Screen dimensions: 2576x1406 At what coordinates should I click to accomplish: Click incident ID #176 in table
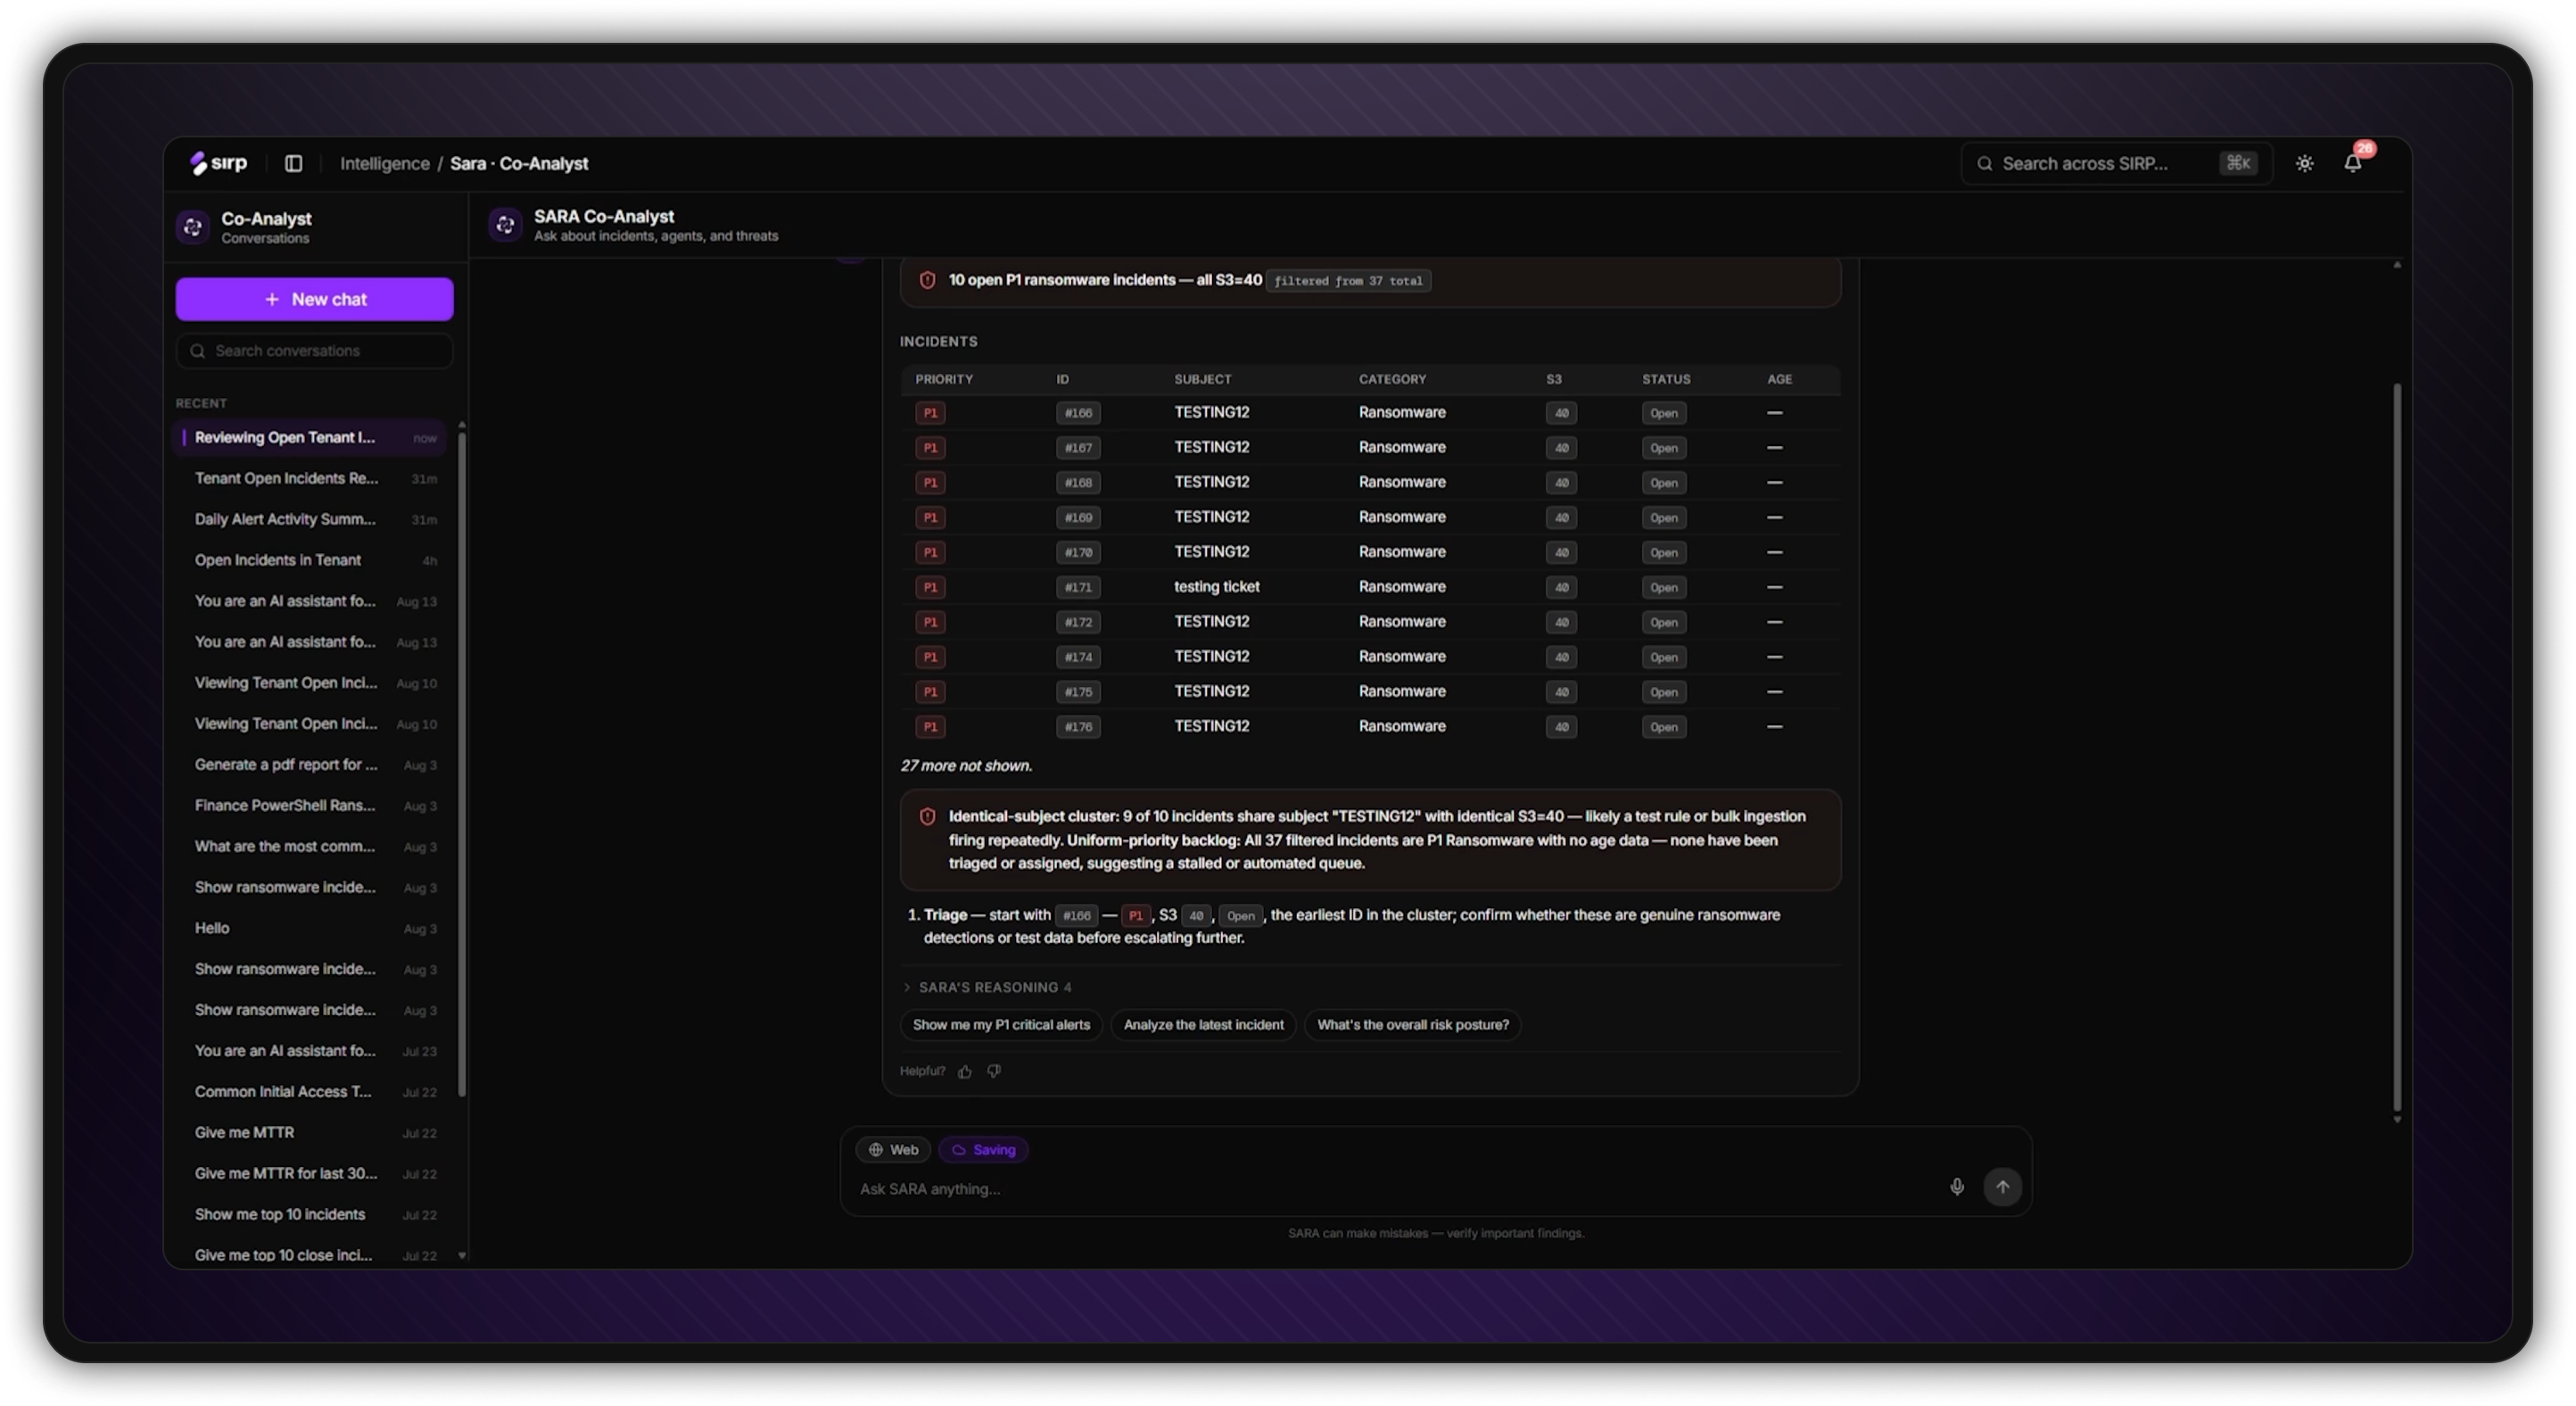(1078, 727)
